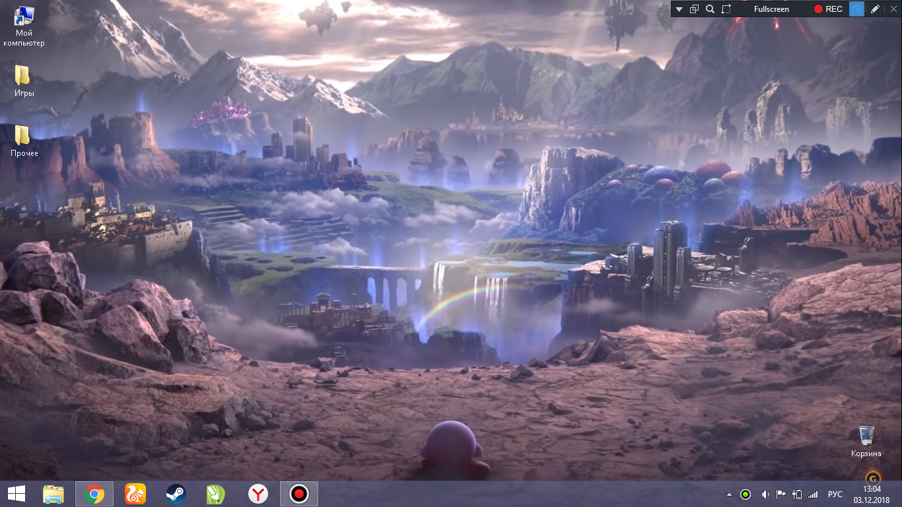Choose the rectangle region selection icon

click(x=726, y=9)
